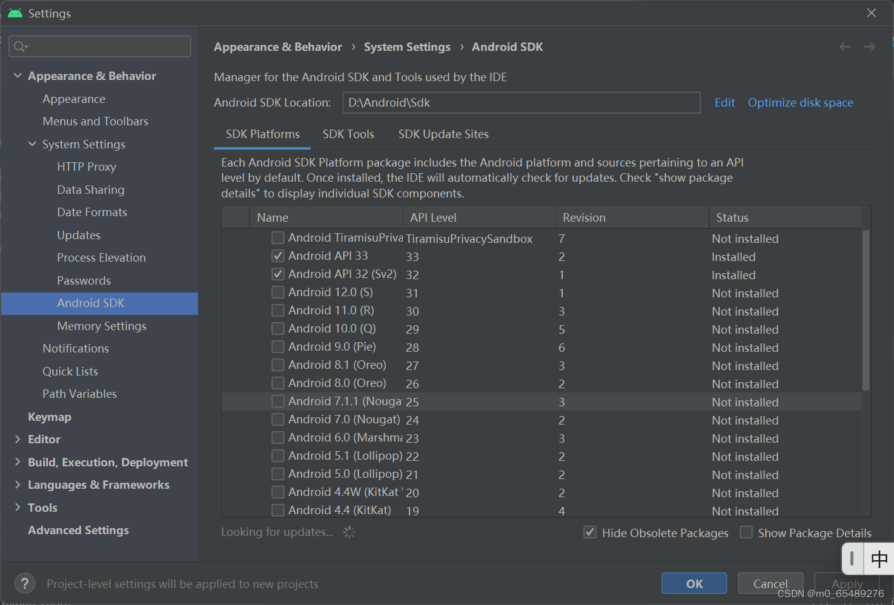This screenshot has height=605, width=894.
Task: Expand the Tools section
Action: coord(18,507)
